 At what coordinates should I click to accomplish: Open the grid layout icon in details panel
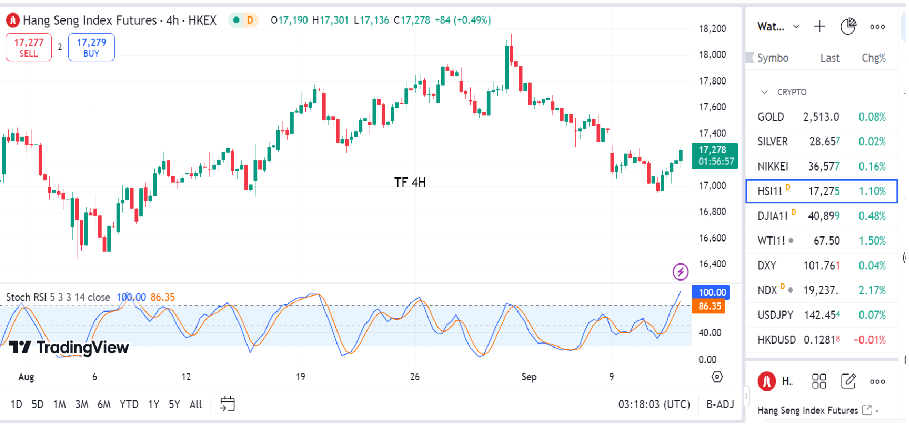(819, 382)
